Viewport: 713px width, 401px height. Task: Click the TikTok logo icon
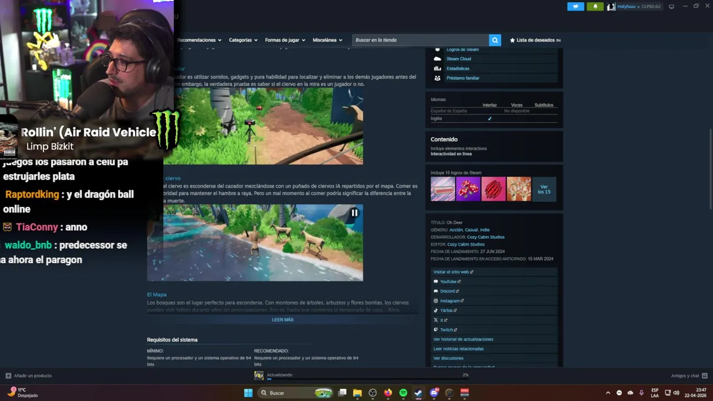[x=436, y=310]
